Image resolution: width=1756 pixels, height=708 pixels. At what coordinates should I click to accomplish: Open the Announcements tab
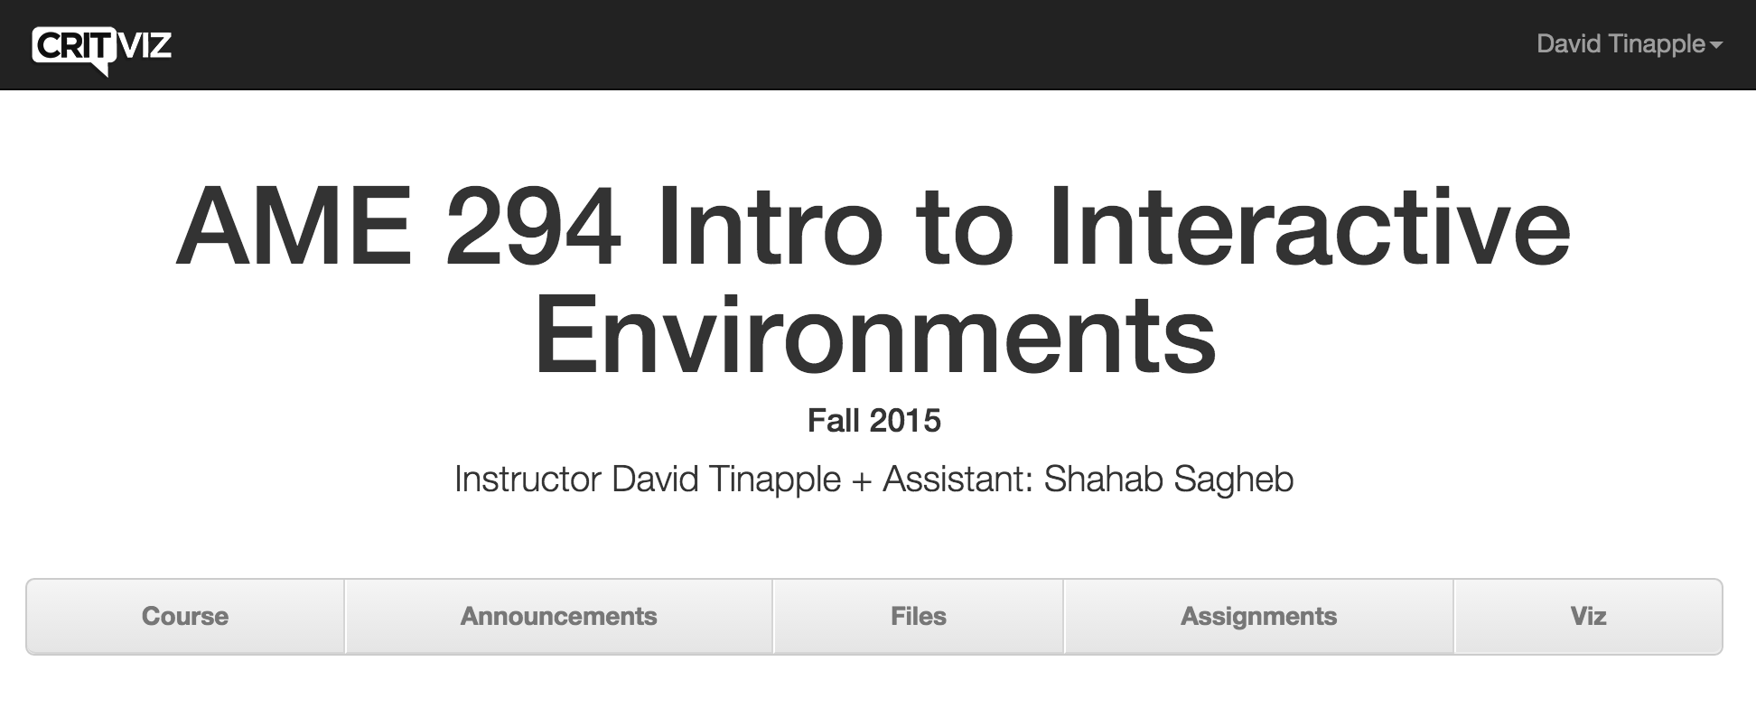(558, 616)
